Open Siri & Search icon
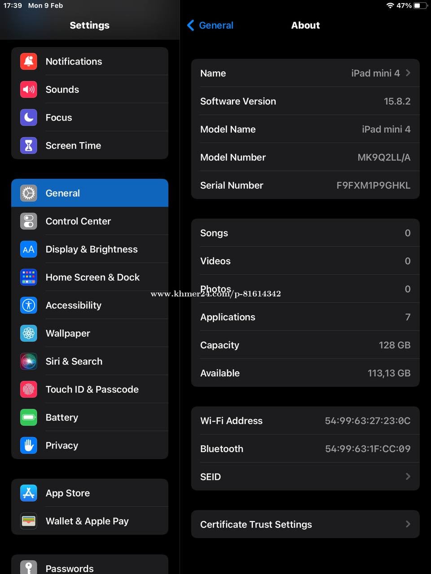 click(x=29, y=361)
